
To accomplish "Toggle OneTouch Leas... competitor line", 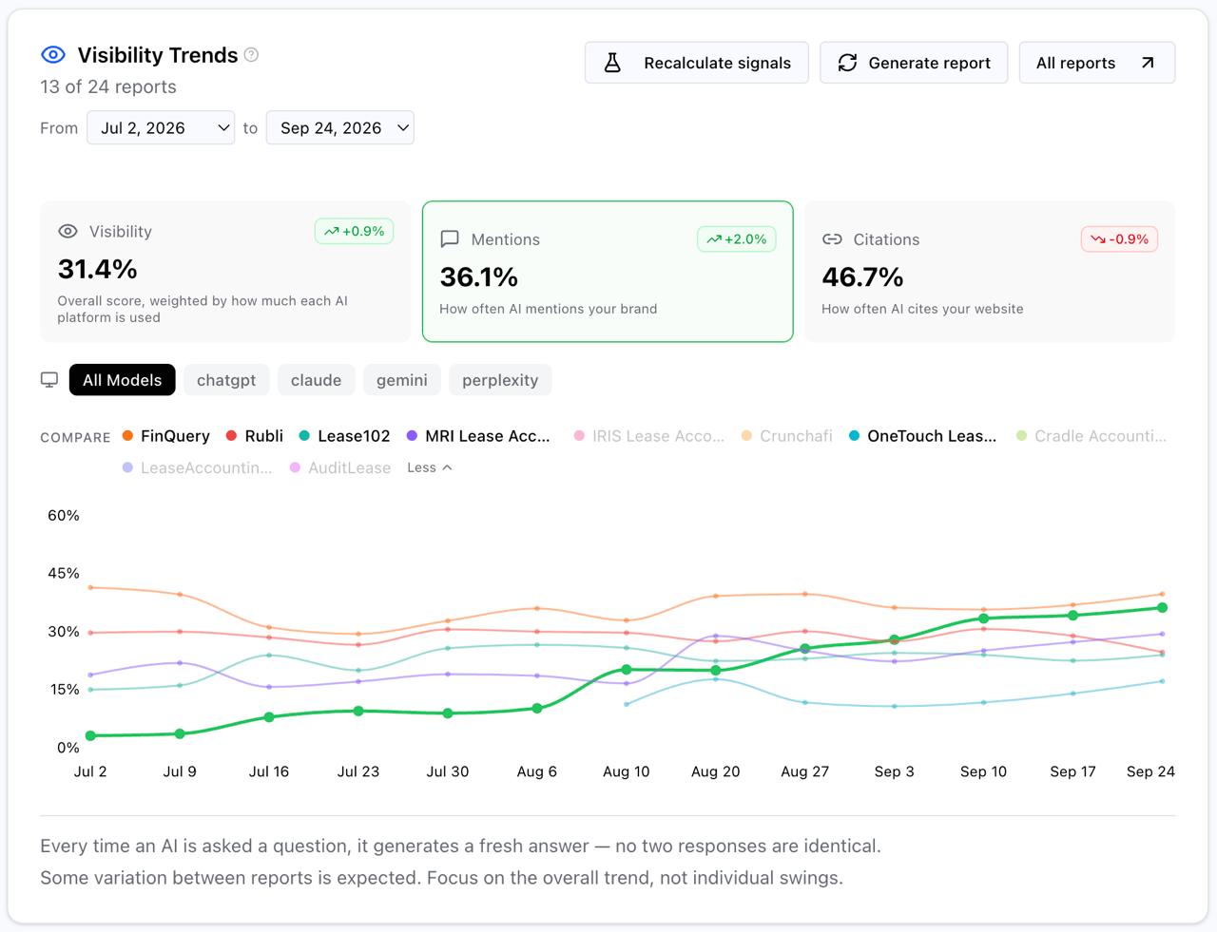I will pyautogui.click(x=923, y=436).
